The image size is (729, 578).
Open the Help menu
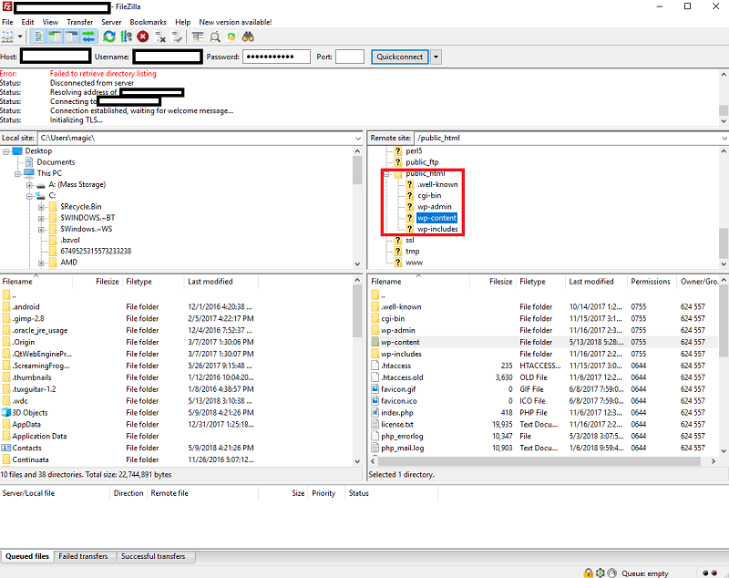pyautogui.click(x=183, y=22)
